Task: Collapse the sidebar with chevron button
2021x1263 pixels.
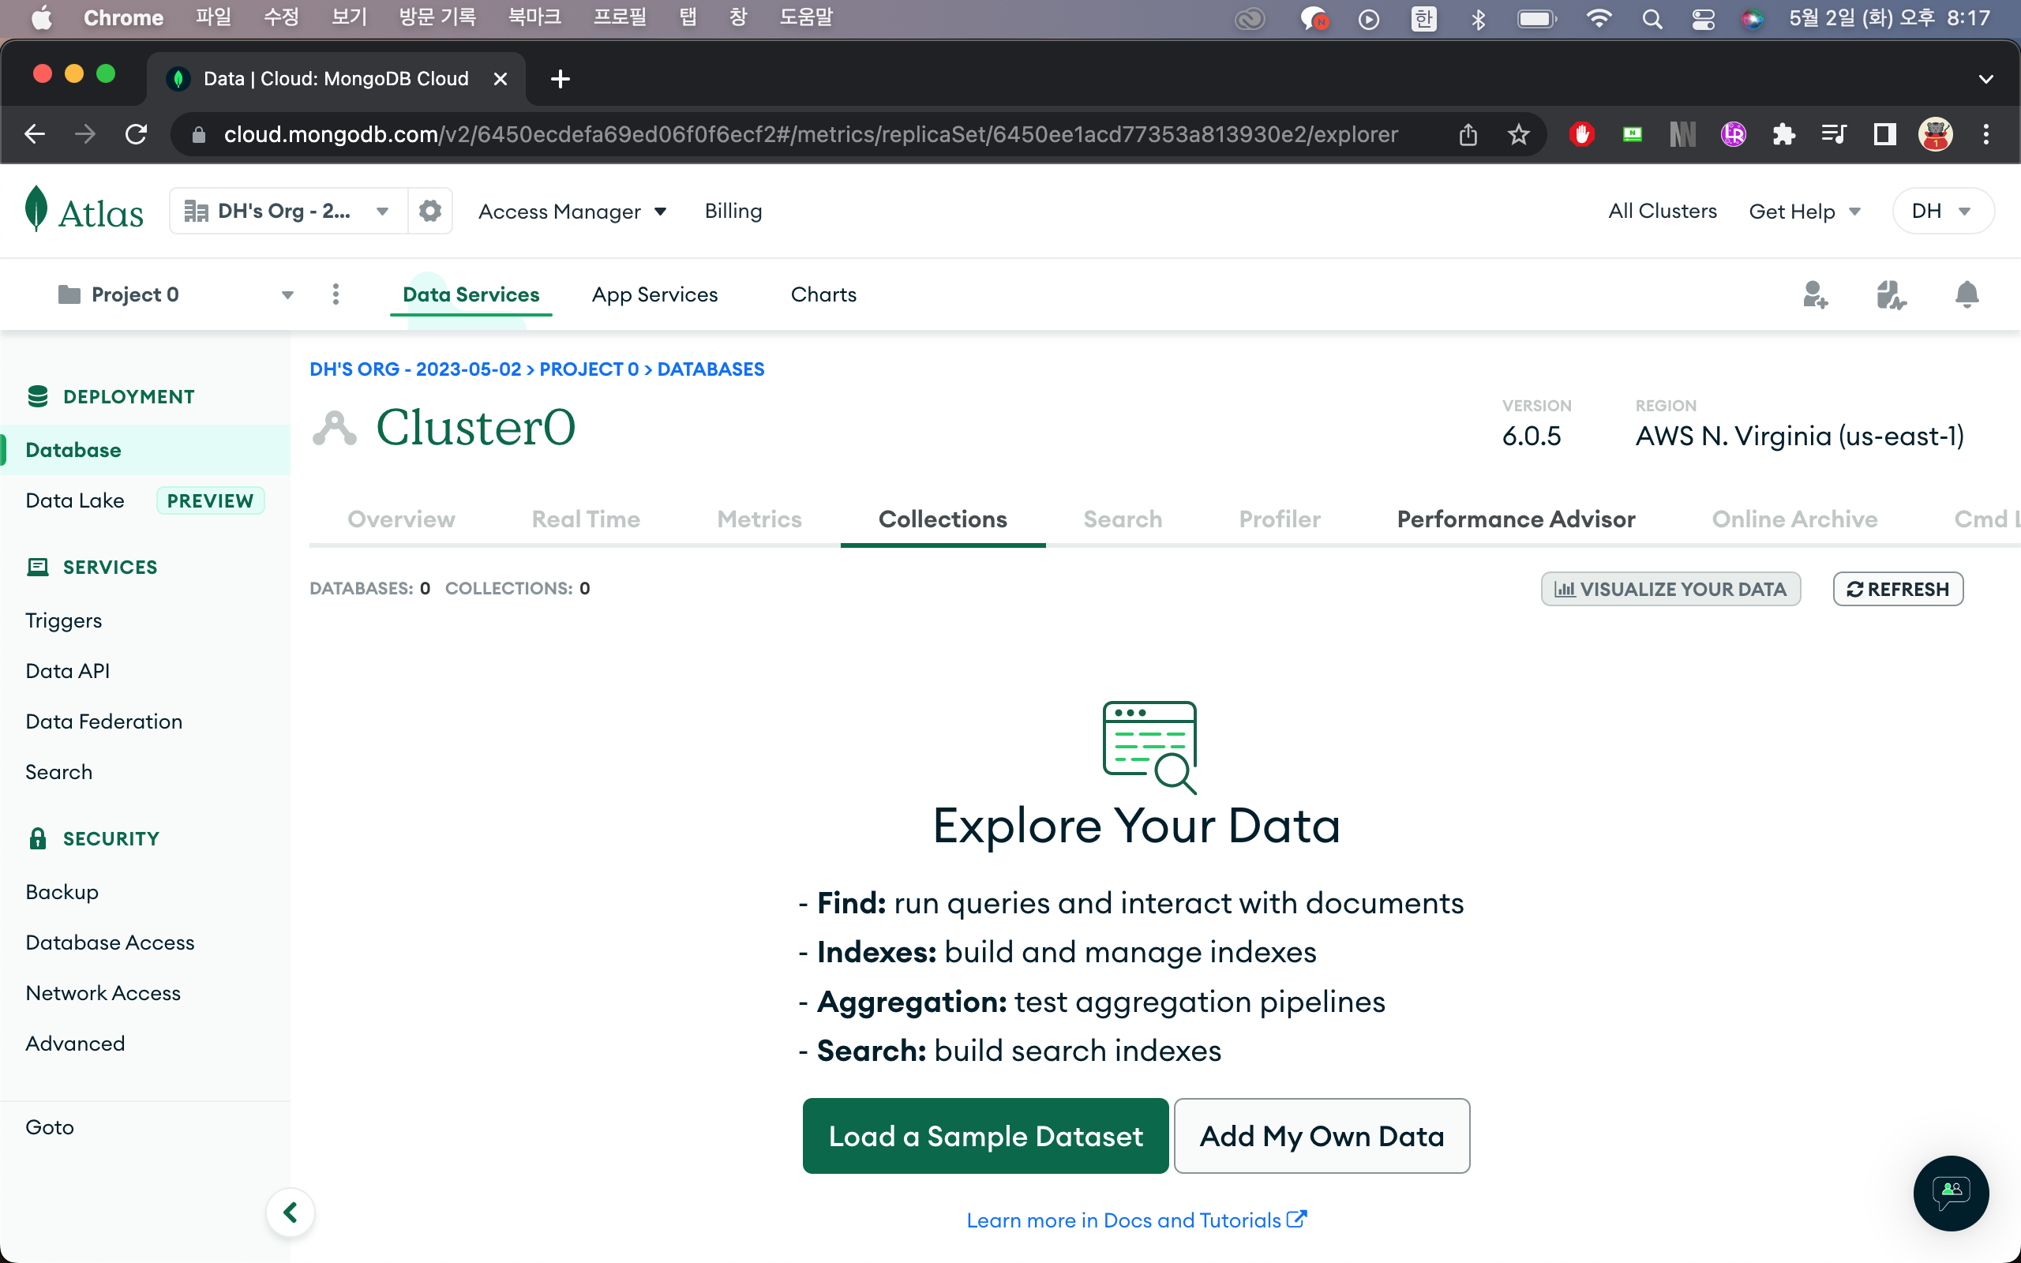Action: 290,1212
